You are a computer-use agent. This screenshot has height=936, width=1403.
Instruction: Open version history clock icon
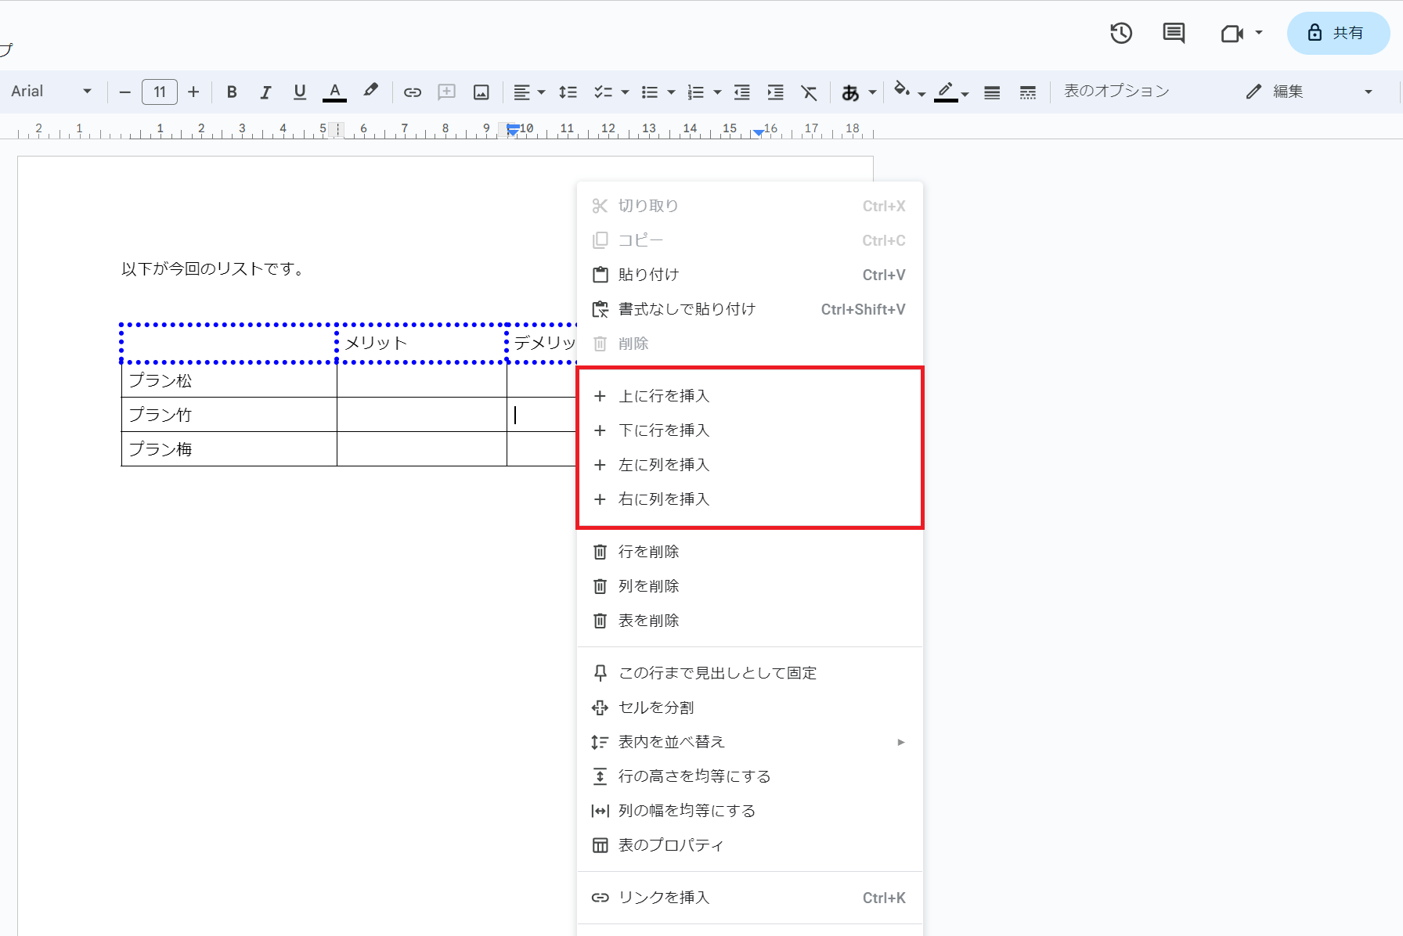(x=1121, y=33)
